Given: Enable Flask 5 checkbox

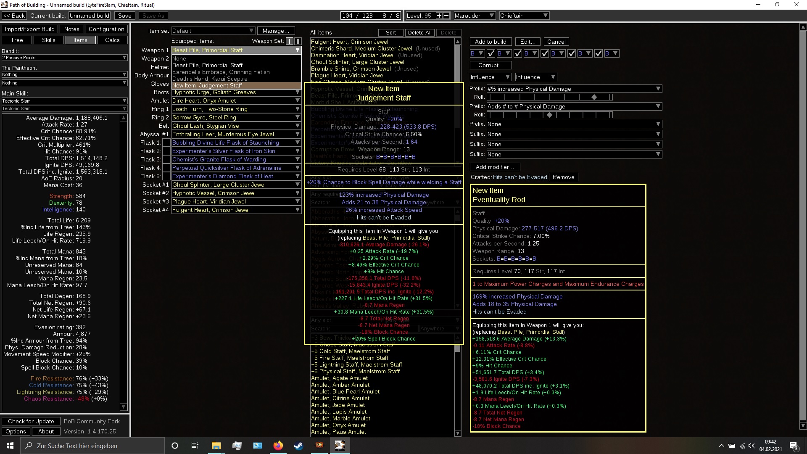Looking at the screenshot, I should pos(166,177).
